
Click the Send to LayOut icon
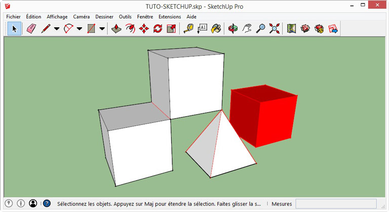[333, 29]
